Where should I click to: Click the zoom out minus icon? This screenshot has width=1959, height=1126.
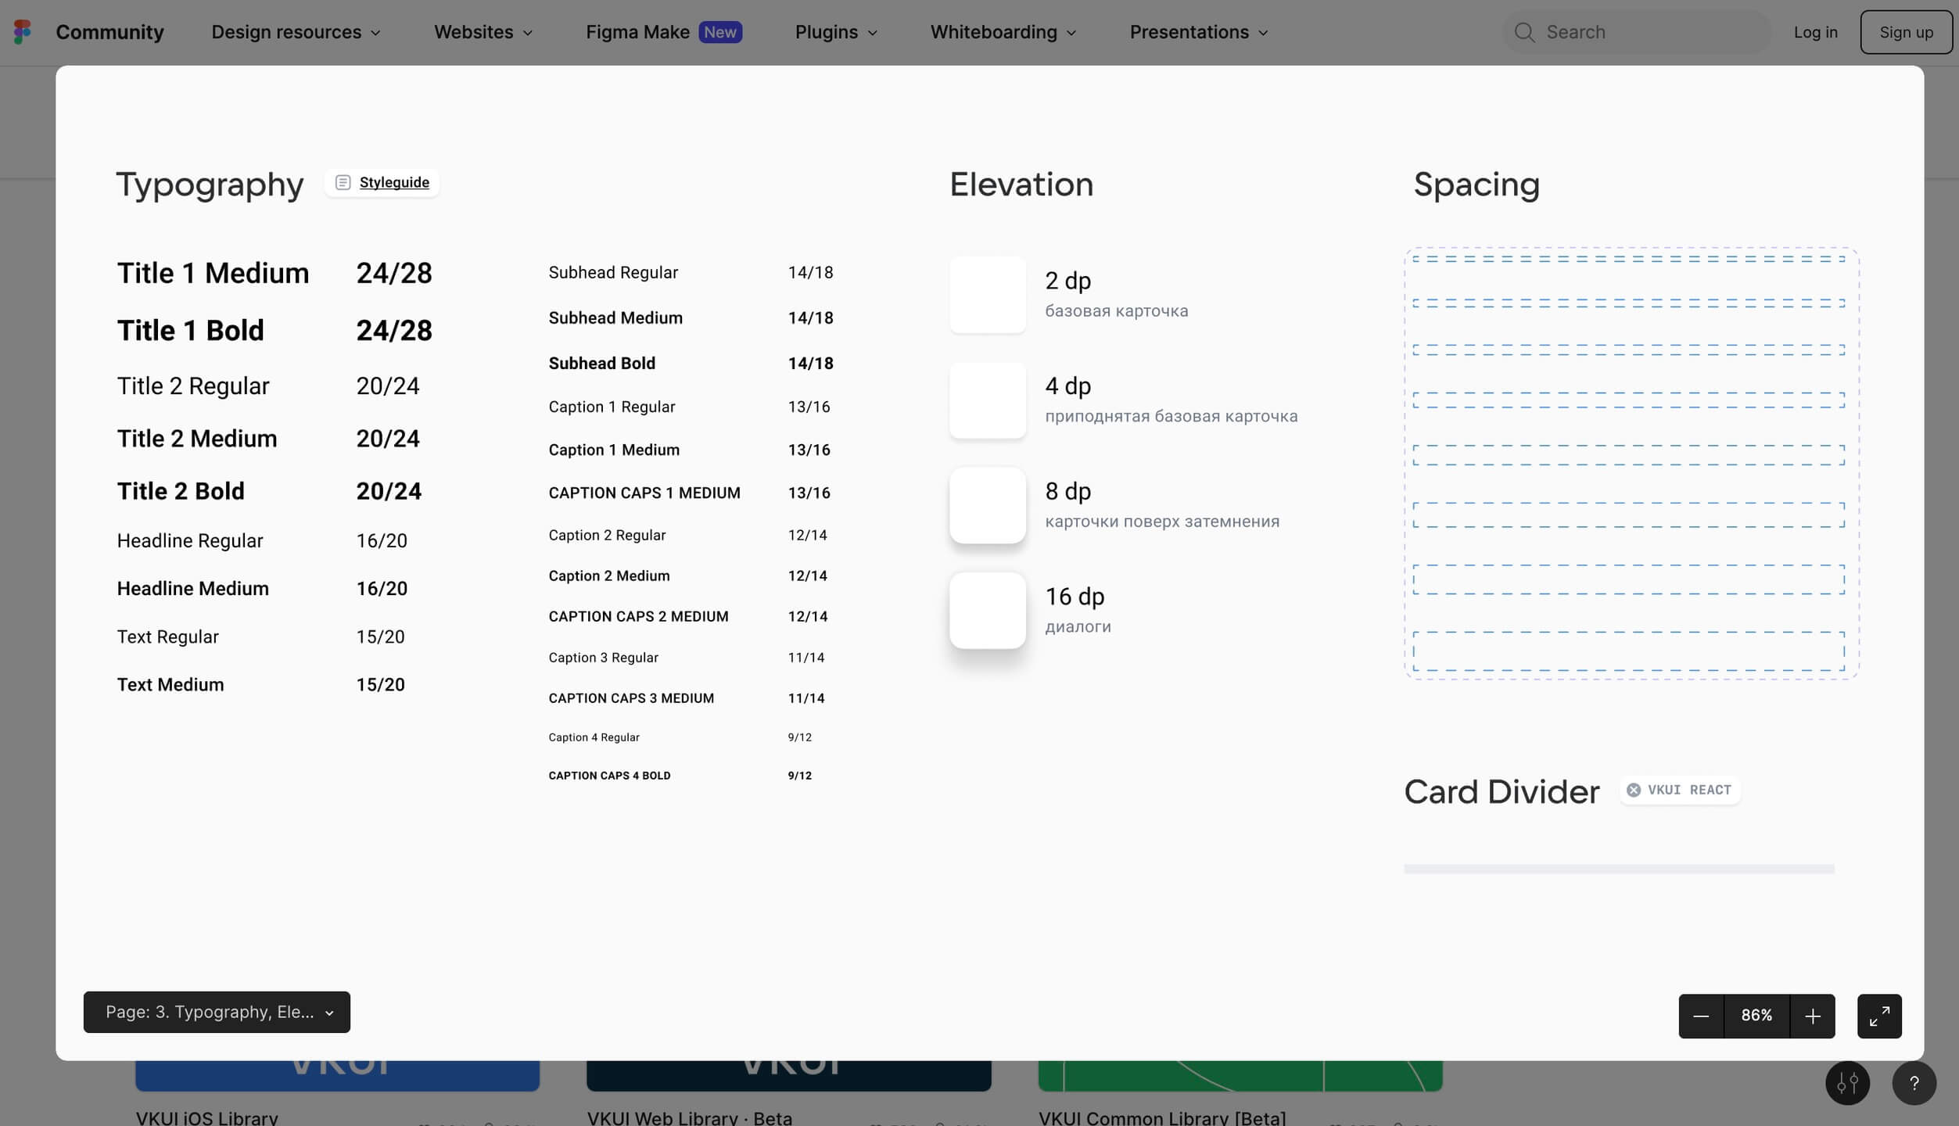(x=1700, y=1016)
